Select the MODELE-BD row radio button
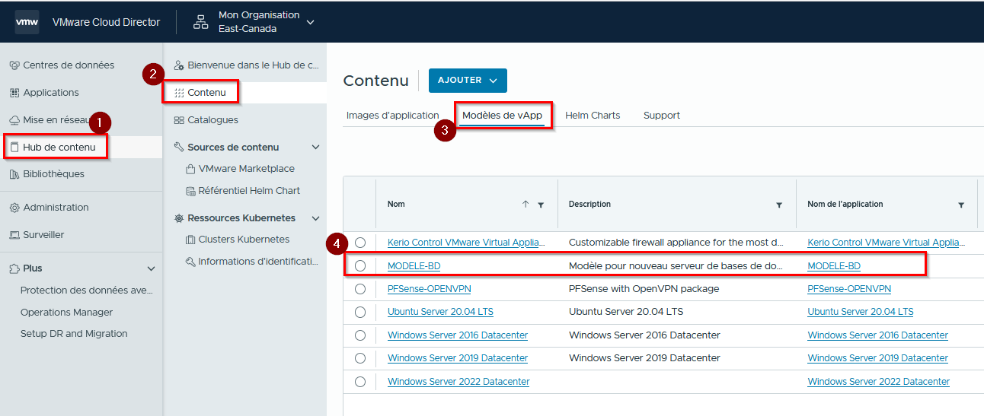This screenshot has width=984, height=416. point(360,266)
